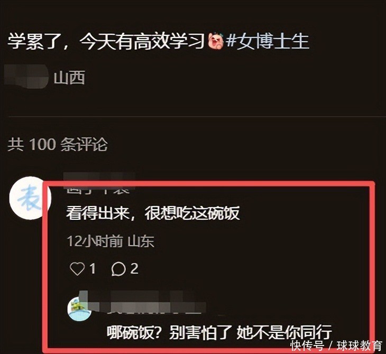386x354 pixels.
Task: Open replies via the speech bubble icon
Action: click(118, 268)
